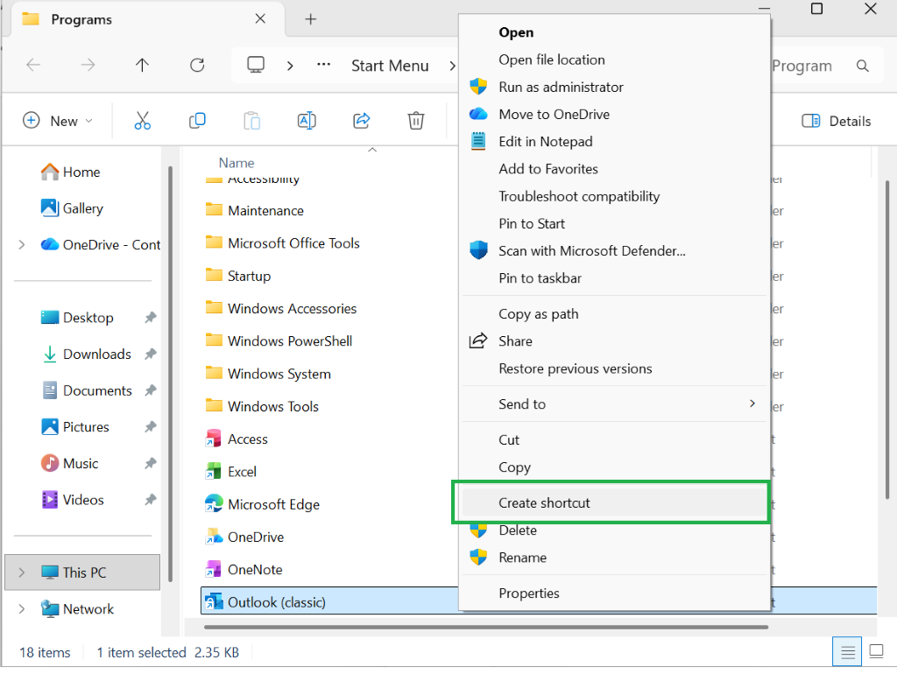Select the OneNote shortcut
This screenshot has width=897, height=674.
(244, 569)
